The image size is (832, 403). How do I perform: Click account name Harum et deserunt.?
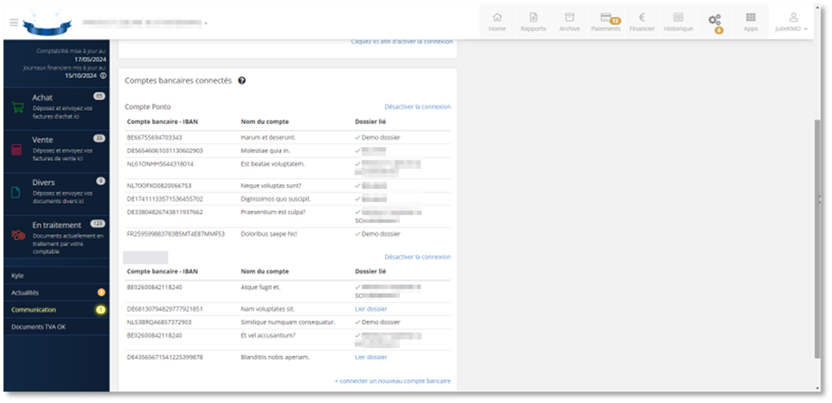click(268, 137)
